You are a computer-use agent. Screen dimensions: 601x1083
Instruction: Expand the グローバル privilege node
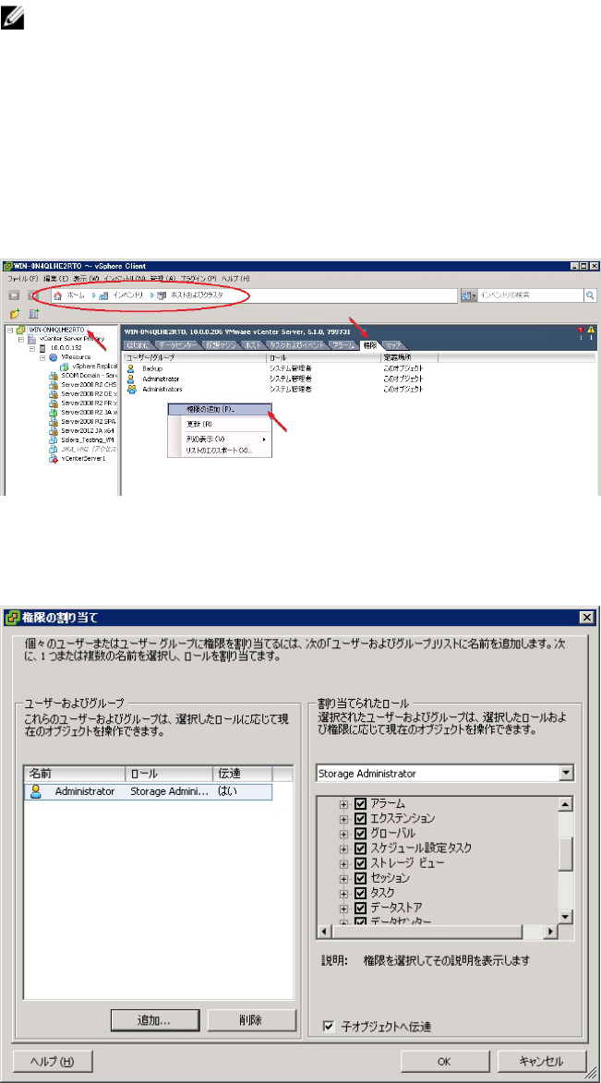point(343,834)
